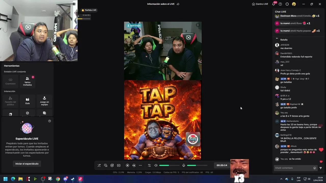The image size is (326, 183).
Task: Adjust the speaker volume slider
Action: (x=169, y=165)
